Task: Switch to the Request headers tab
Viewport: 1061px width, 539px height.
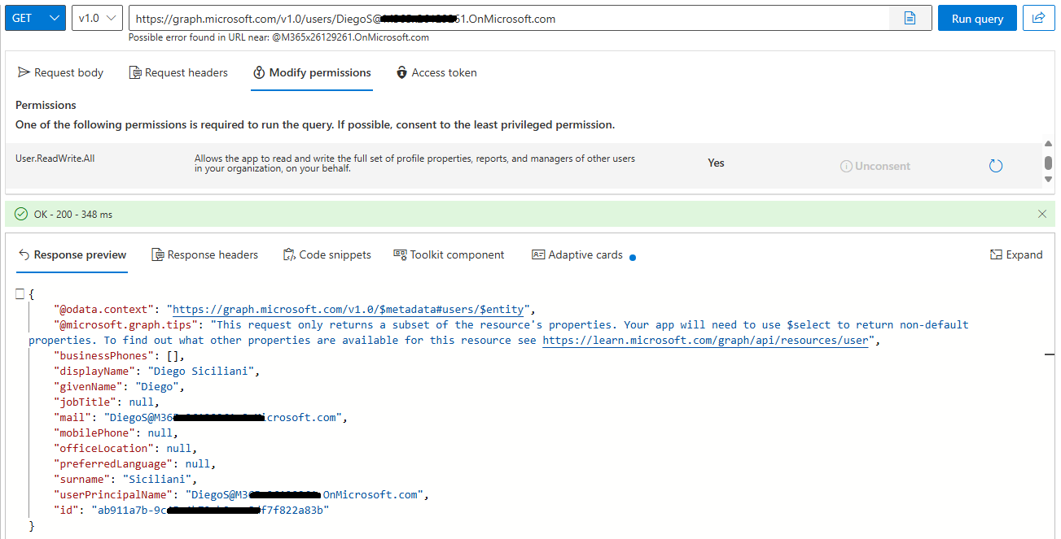Action: coord(178,72)
